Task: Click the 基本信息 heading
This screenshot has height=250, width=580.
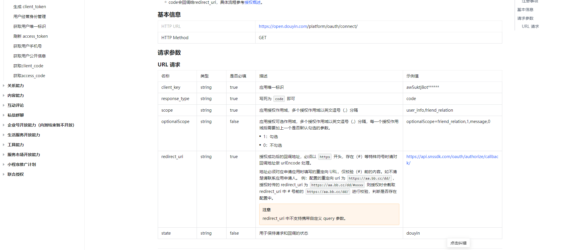Action: point(169,15)
